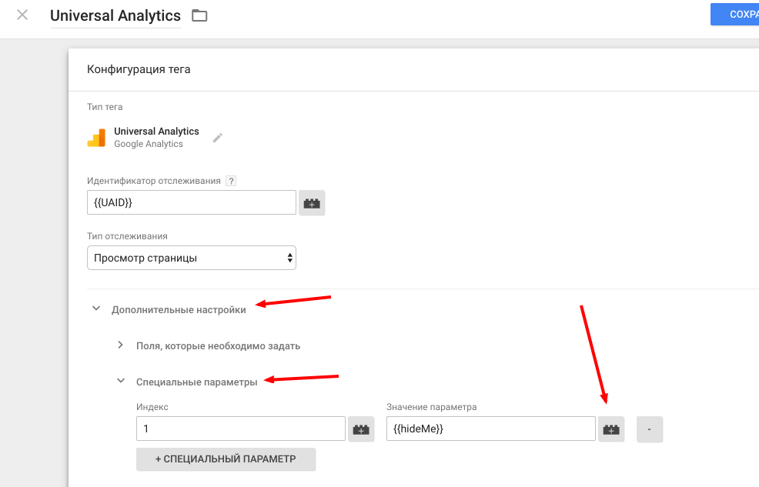Image resolution: width=759 pixels, height=487 pixels.
Task: Remove the parameter row with minus button
Action: [650, 429]
